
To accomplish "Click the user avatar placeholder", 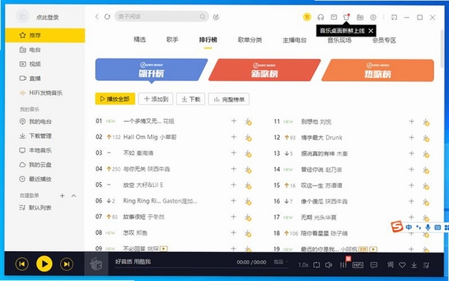I will (23, 16).
